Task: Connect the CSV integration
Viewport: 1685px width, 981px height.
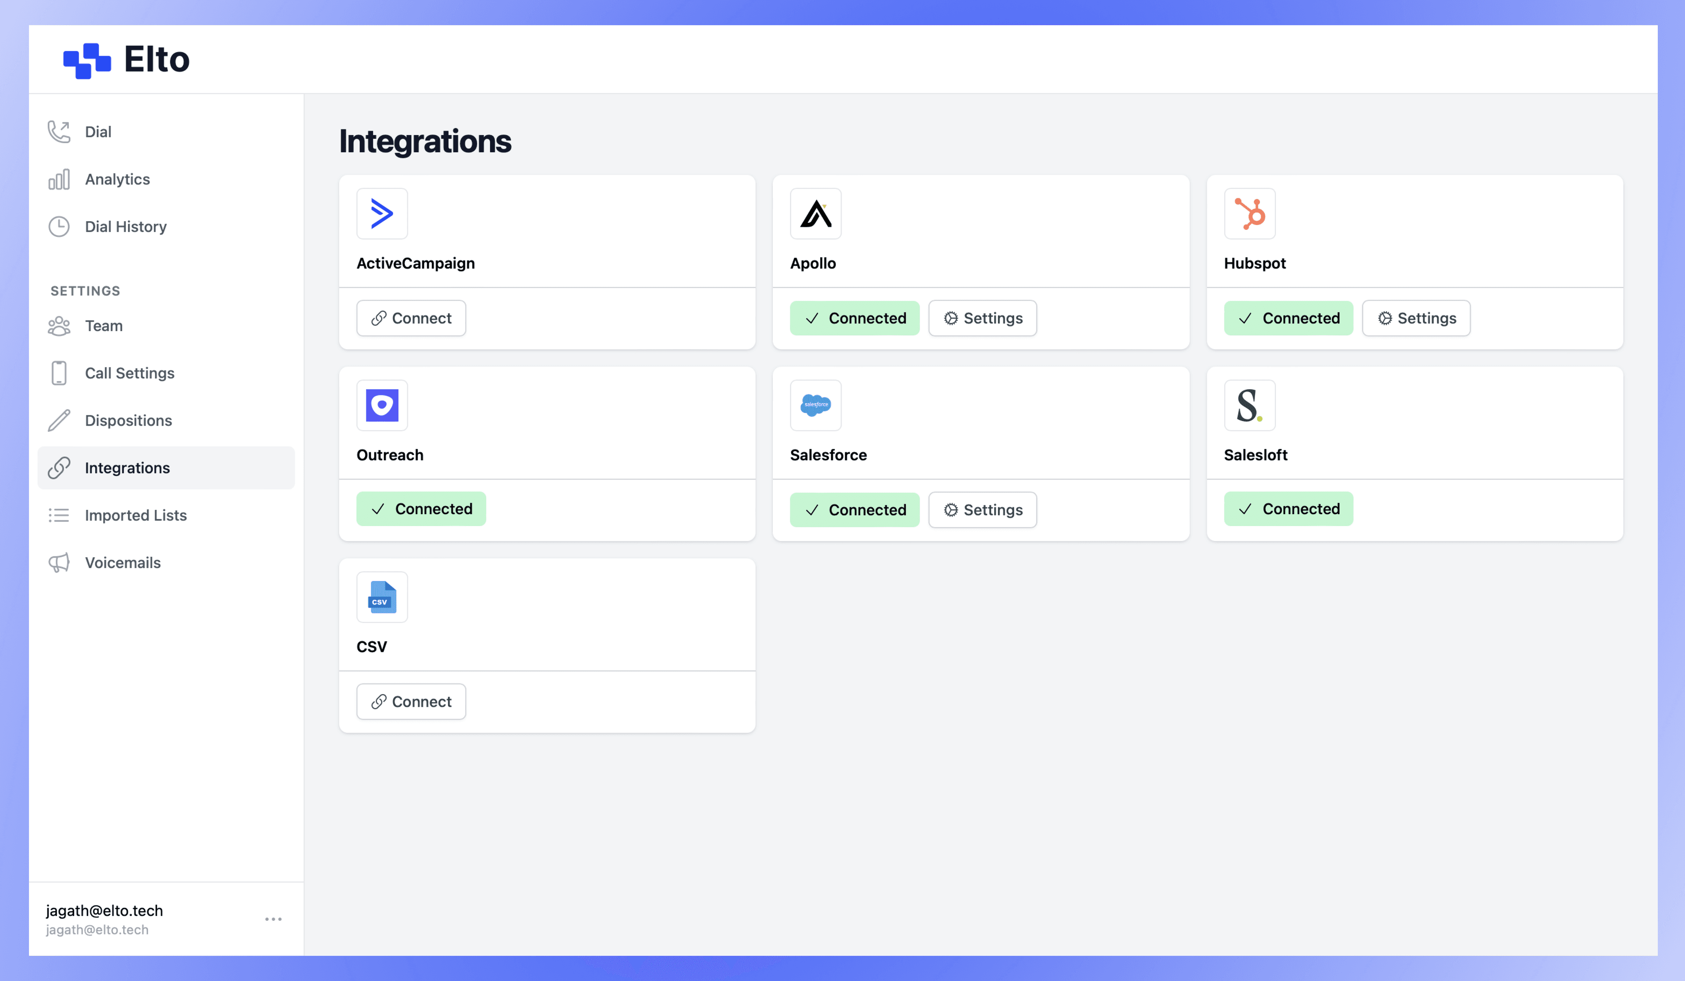Action: point(411,702)
